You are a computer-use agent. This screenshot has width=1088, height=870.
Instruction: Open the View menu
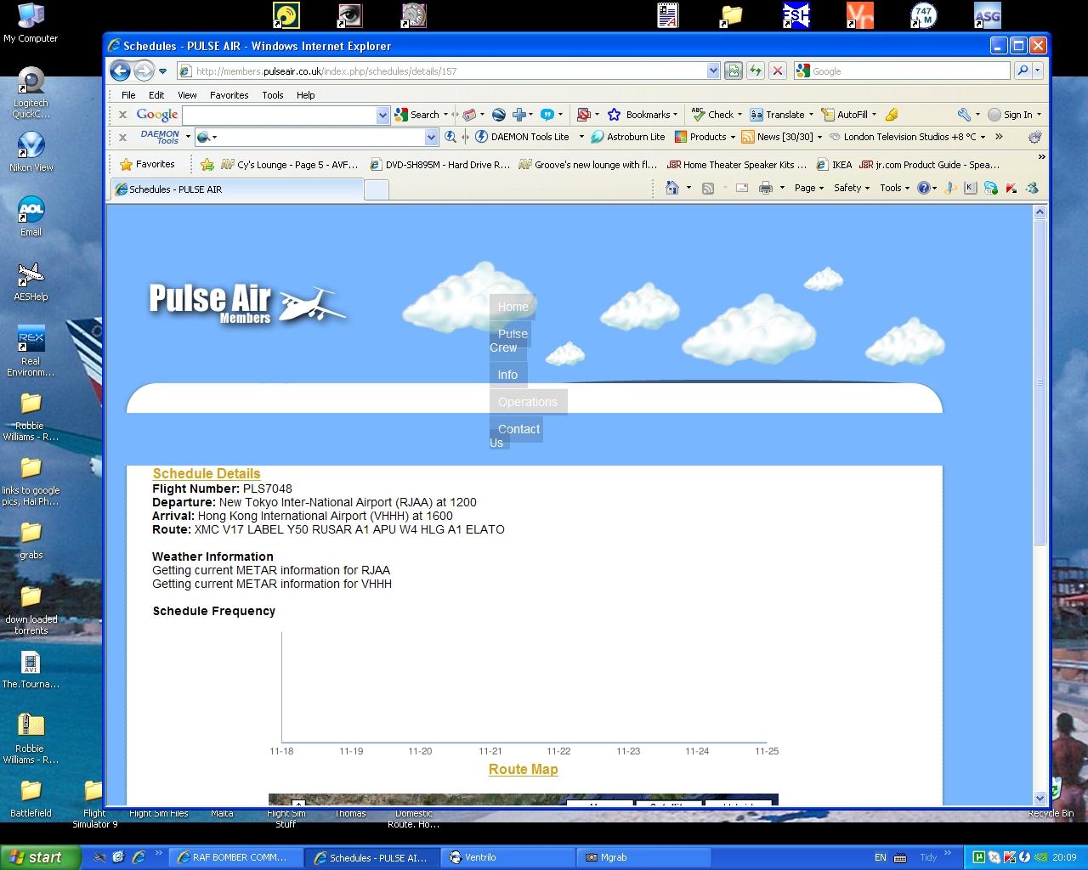(187, 95)
